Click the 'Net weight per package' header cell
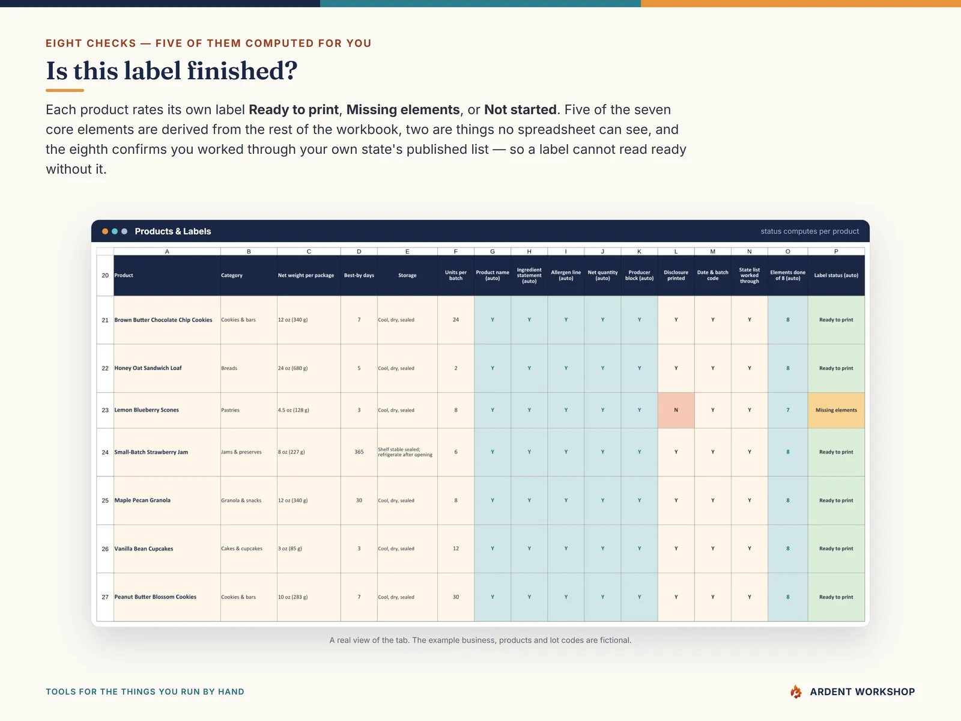 click(x=309, y=275)
